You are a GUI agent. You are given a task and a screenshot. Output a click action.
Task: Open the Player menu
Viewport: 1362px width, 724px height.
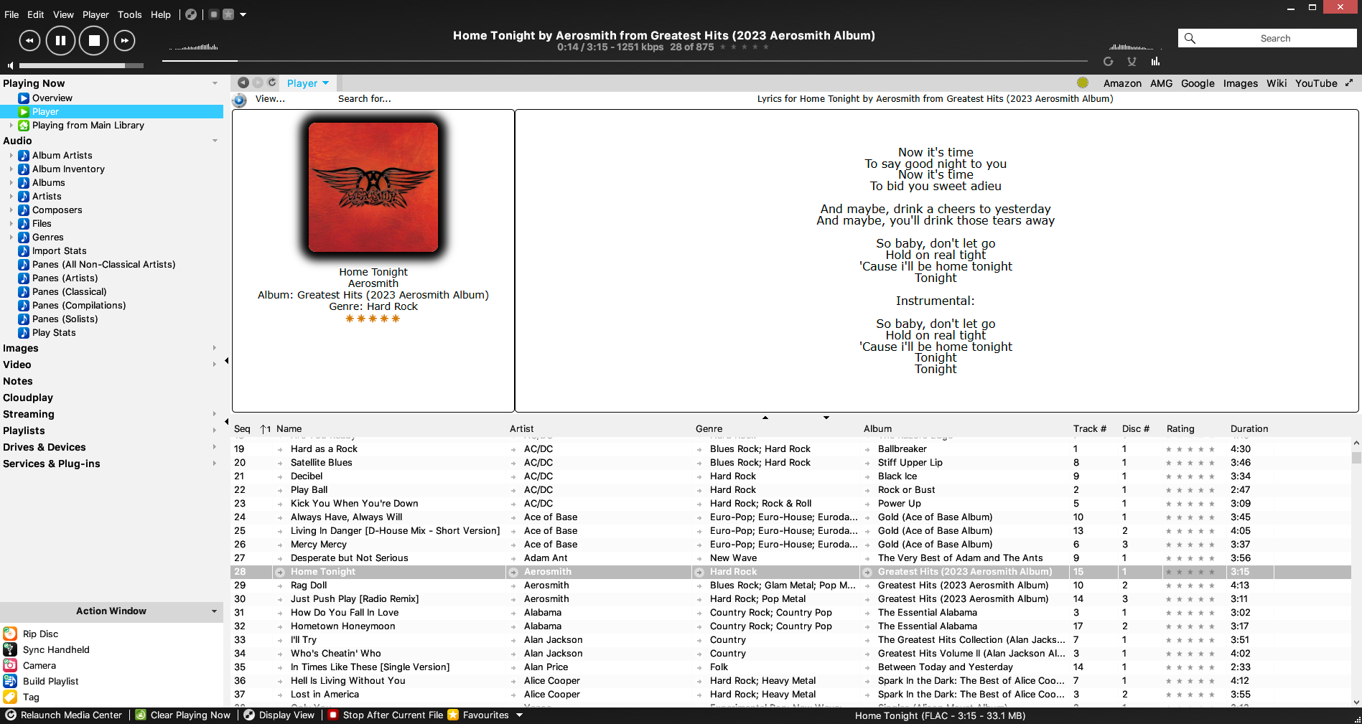[x=95, y=14]
